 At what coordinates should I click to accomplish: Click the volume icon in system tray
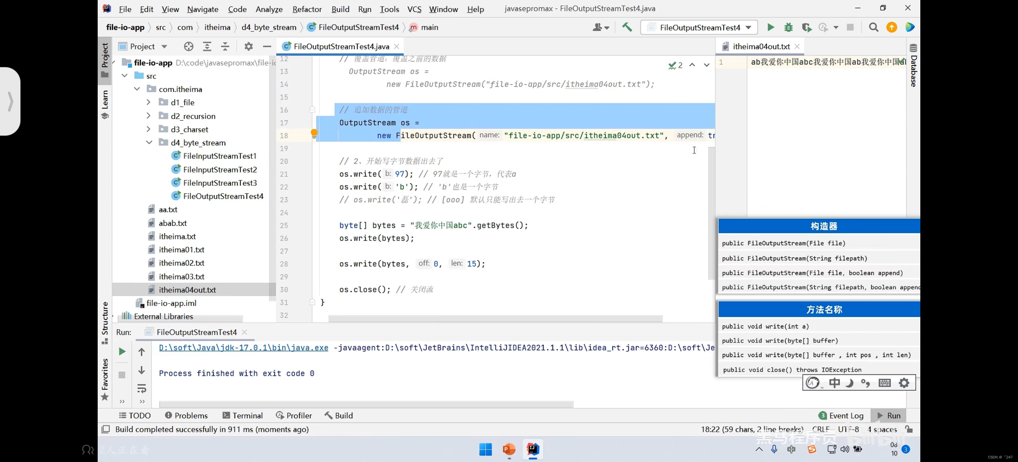(x=845, y=449)
